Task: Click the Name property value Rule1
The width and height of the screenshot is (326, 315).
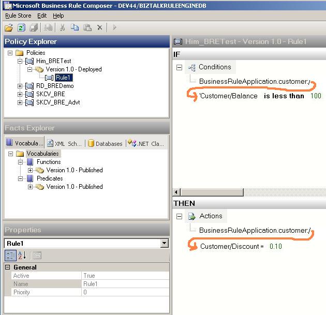Action: tap(125, 284)
